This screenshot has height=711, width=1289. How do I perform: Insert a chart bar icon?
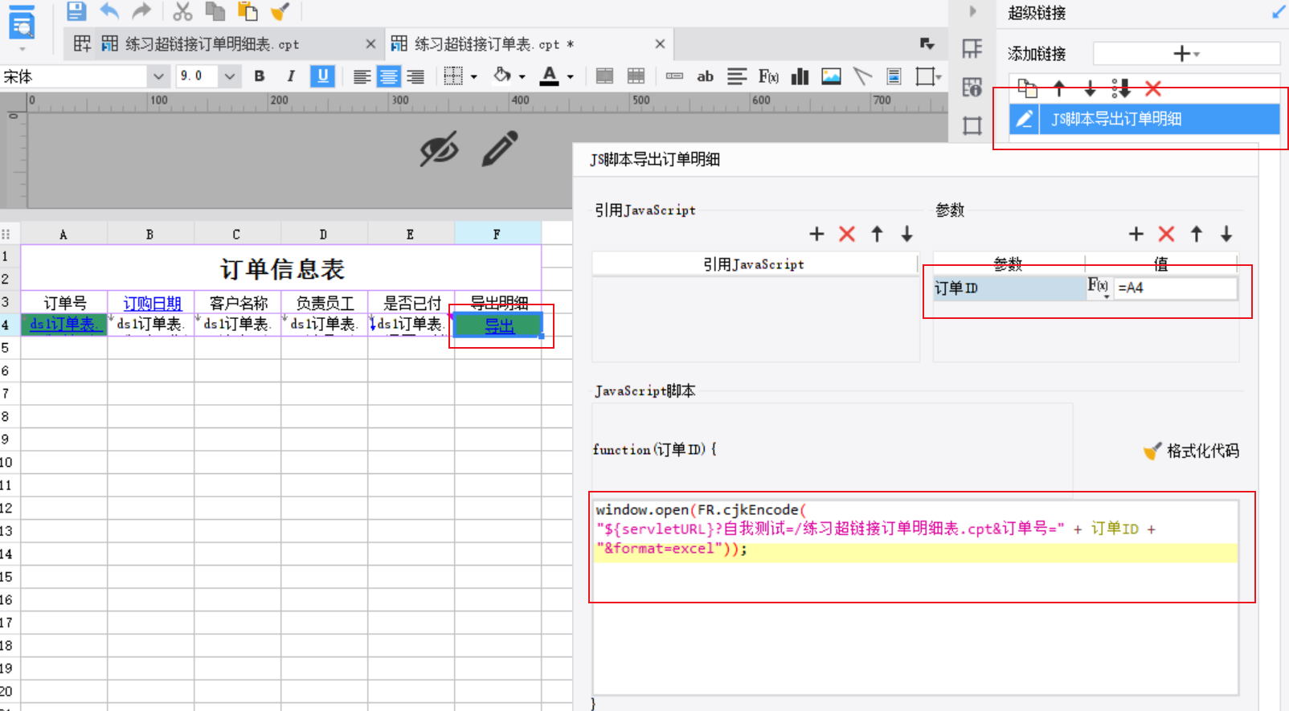click(x=800, y=76)
